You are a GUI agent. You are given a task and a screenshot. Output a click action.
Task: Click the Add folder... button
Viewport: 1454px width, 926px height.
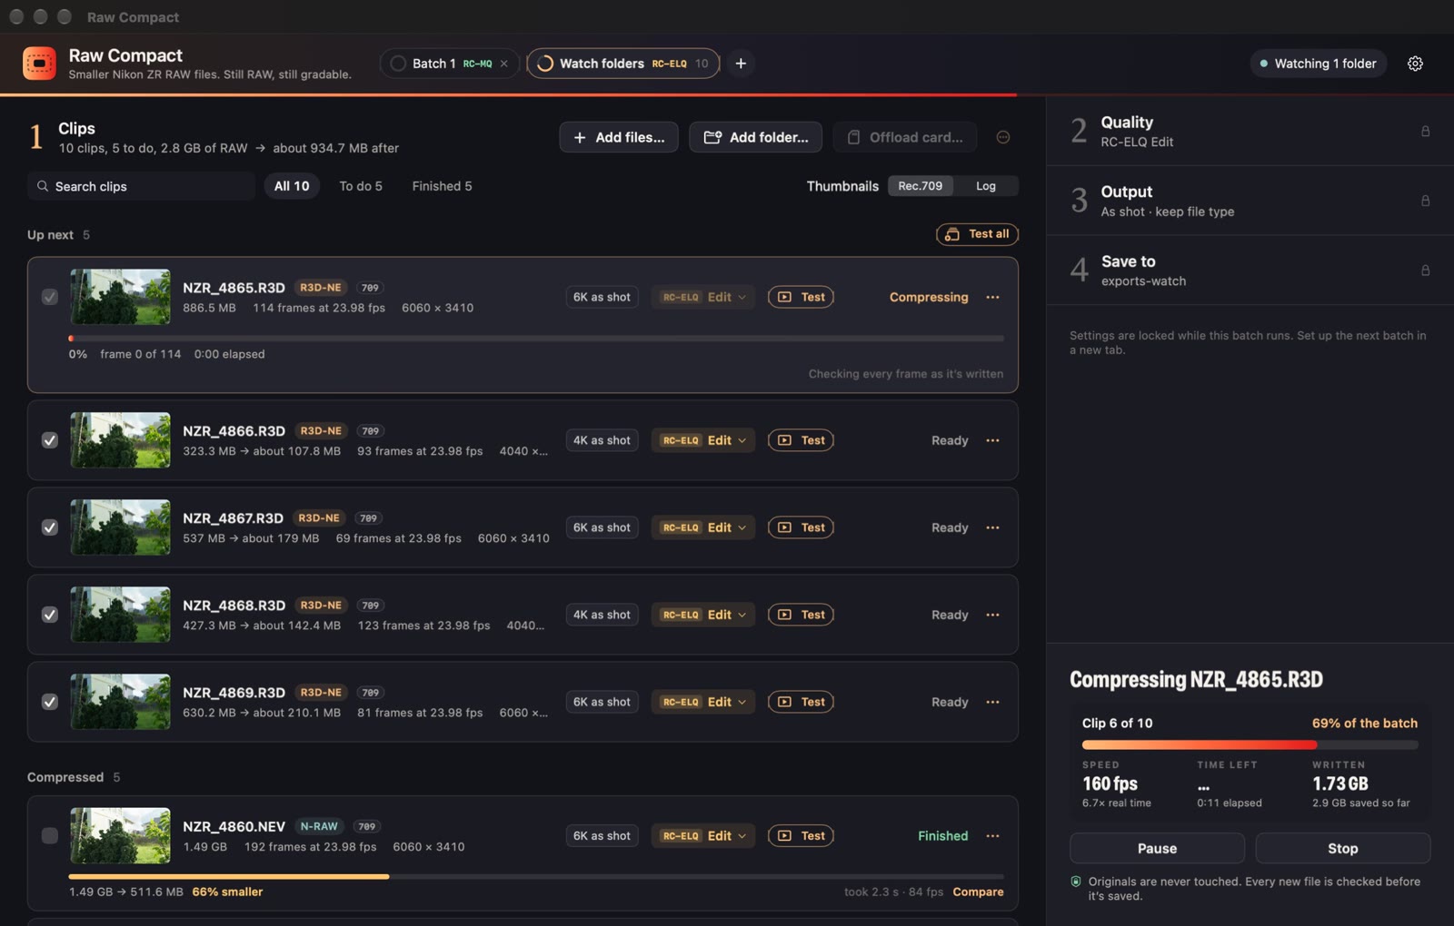(x=756, y=137)
